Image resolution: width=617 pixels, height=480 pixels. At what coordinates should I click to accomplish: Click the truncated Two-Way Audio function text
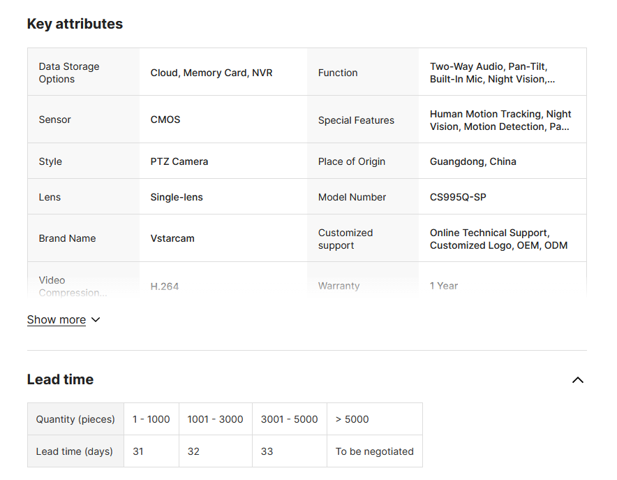click(x=492, y=73)
